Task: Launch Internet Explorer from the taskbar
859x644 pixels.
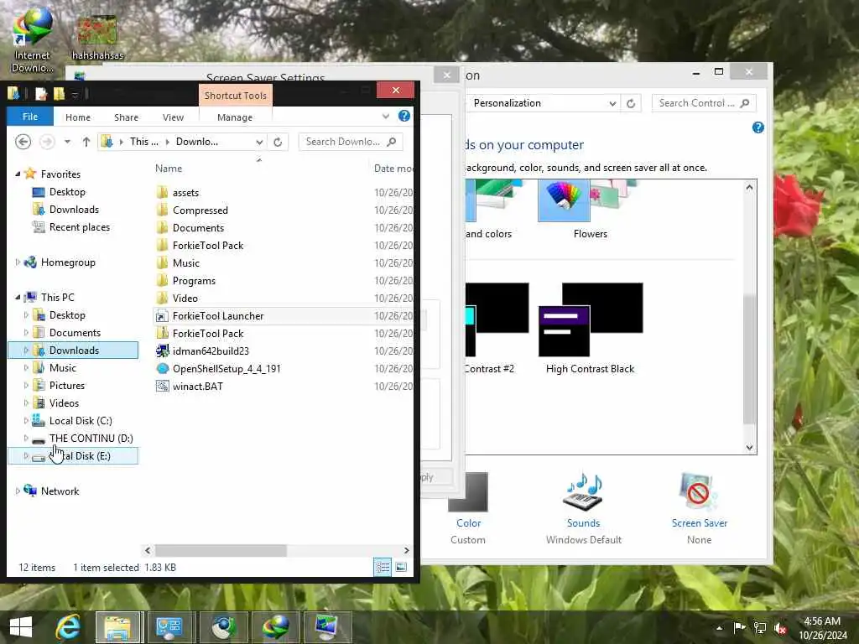Action: point(68,627)
